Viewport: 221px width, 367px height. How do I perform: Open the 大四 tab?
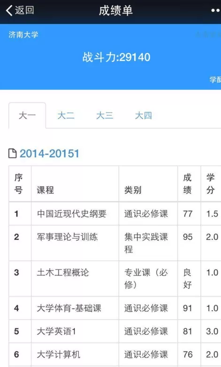144,115
